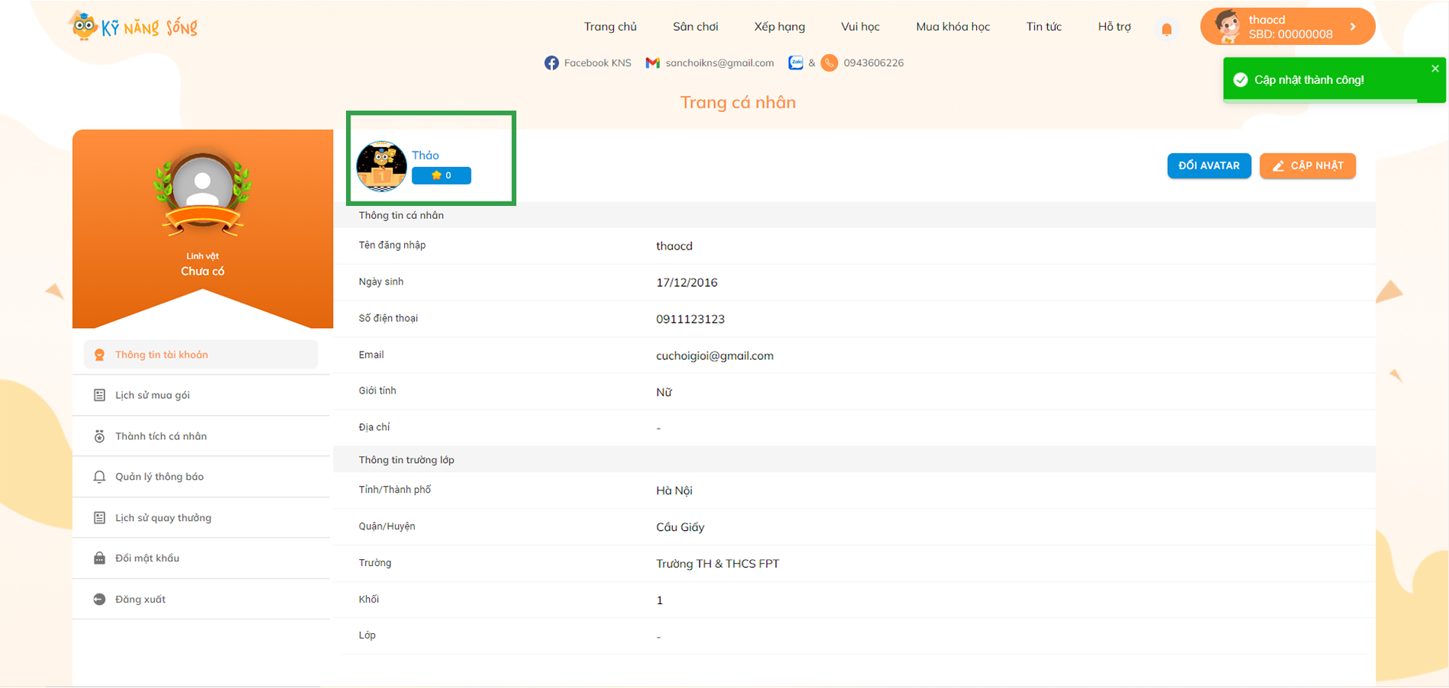Image resolution: width=1449 pixels, height=688 pixels.
Task: Select Quản lý thông báo sidebar item
Action: (x=159, y=477)
